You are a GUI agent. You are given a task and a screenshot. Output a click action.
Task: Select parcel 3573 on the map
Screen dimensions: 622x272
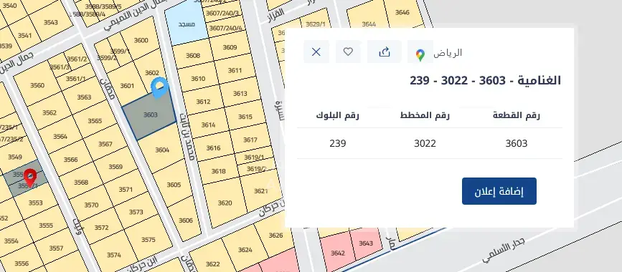[136, 212]
